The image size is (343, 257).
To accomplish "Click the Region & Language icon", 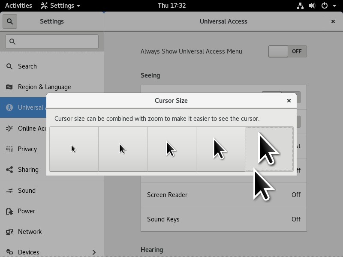I will pos(9,87).
